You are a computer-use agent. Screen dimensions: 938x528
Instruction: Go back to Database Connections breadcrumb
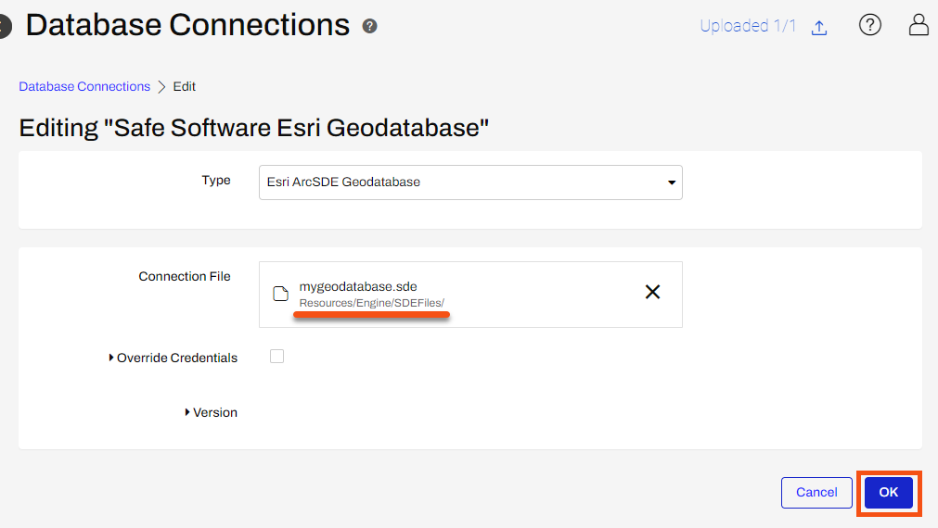(x=84, y=86)
